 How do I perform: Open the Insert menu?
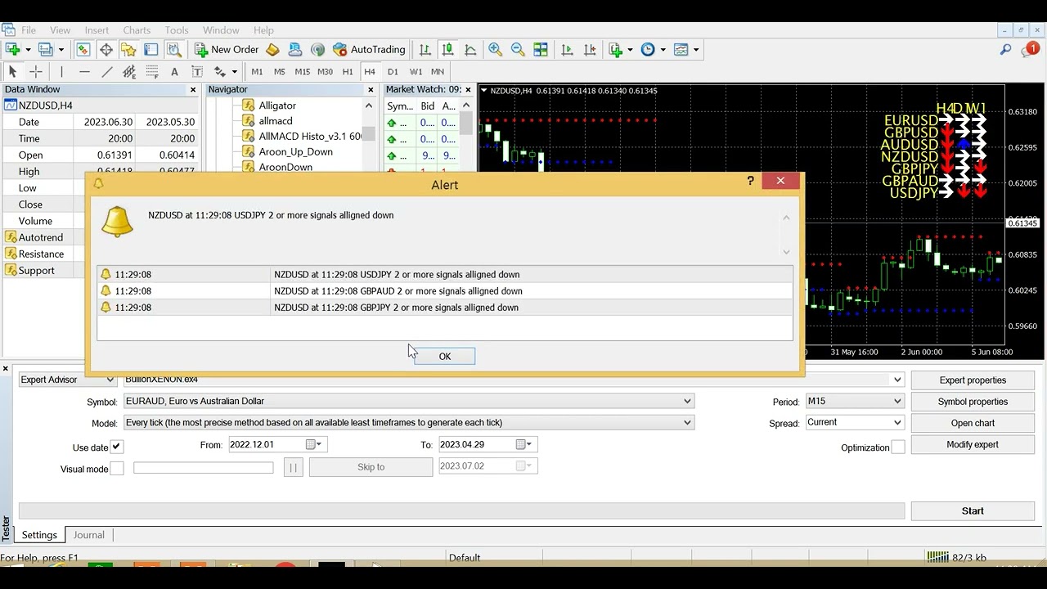click(x=97, y=30)
